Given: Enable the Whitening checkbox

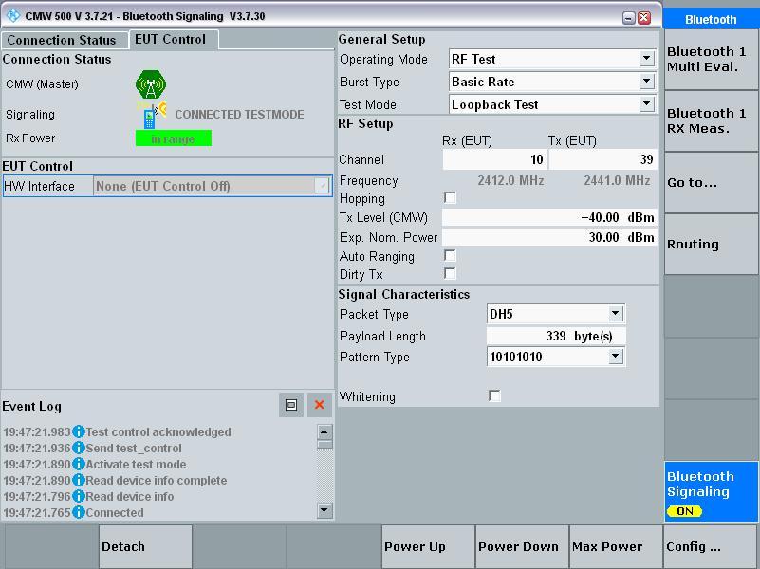Looking at the screenshot, I should click(494, 395).
